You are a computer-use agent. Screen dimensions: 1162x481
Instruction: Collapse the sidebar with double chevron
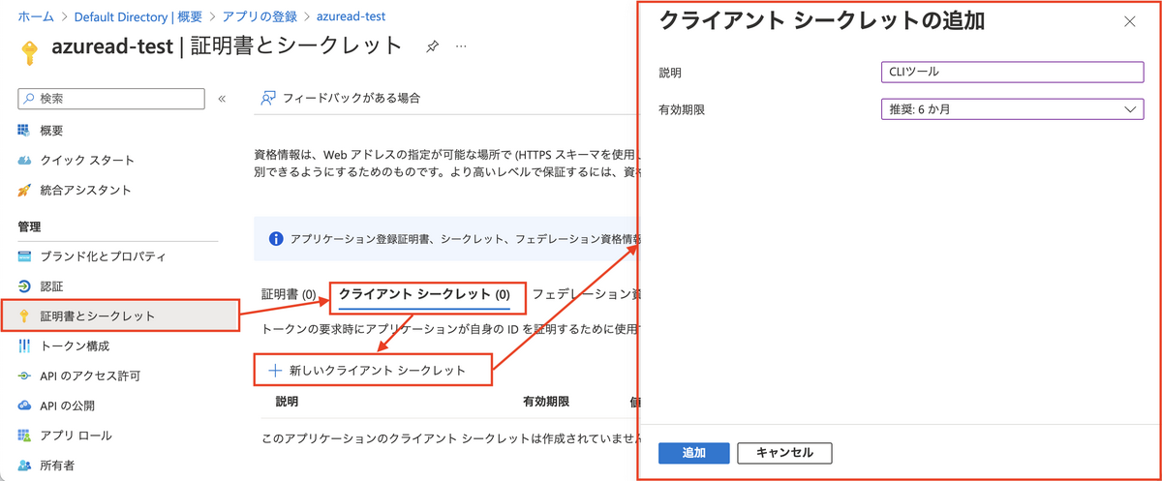pyautogui.click(x=222, y=99)
